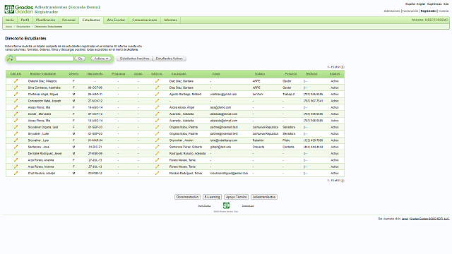Open Apoyo Técnico button

tap(236, 197)
